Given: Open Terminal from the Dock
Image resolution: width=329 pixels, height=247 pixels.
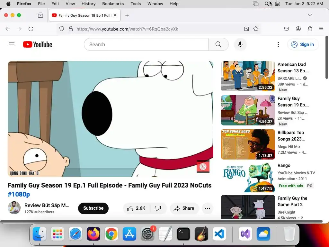Looking at the screenshot, I should 183,234.
